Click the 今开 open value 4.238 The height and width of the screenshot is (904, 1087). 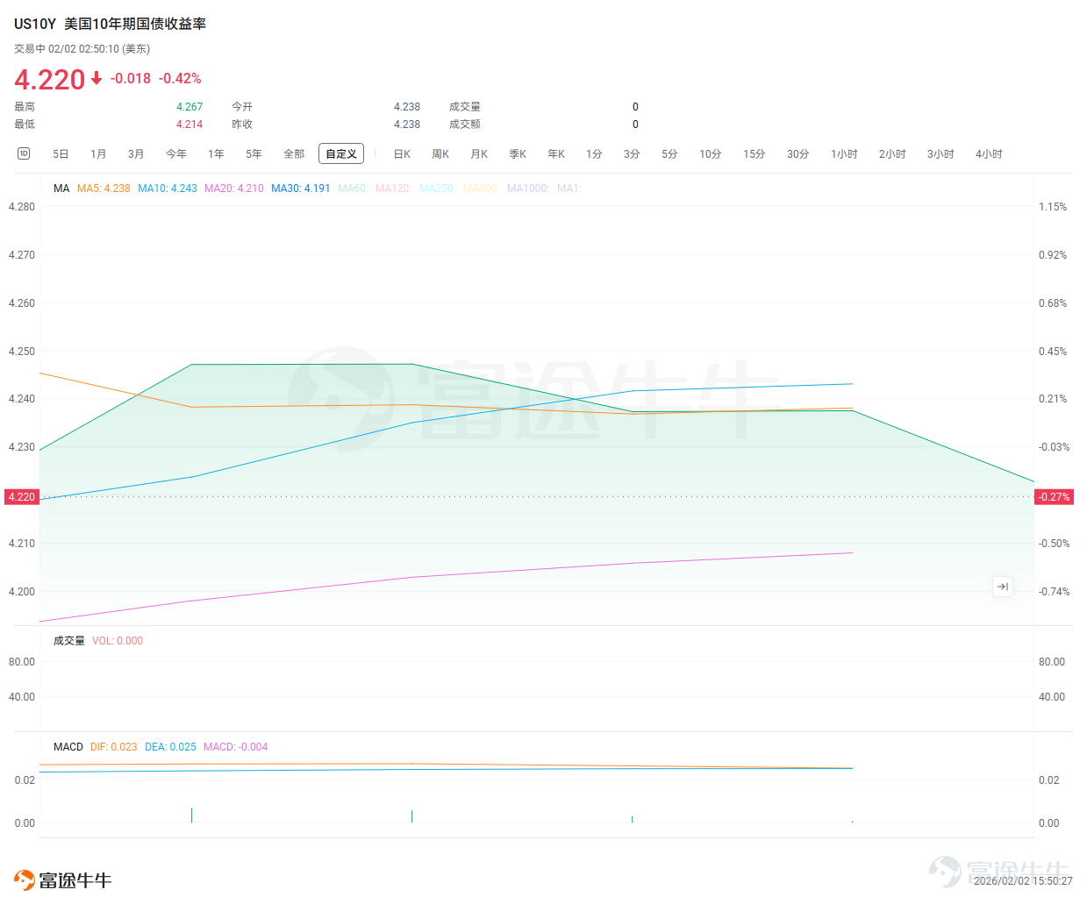pyautogui.click(x=407, y=107)
